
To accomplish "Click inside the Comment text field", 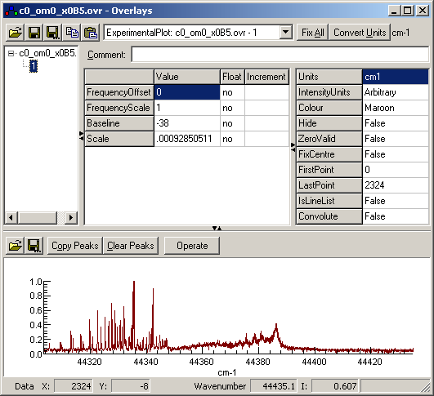I will [280, 55].
